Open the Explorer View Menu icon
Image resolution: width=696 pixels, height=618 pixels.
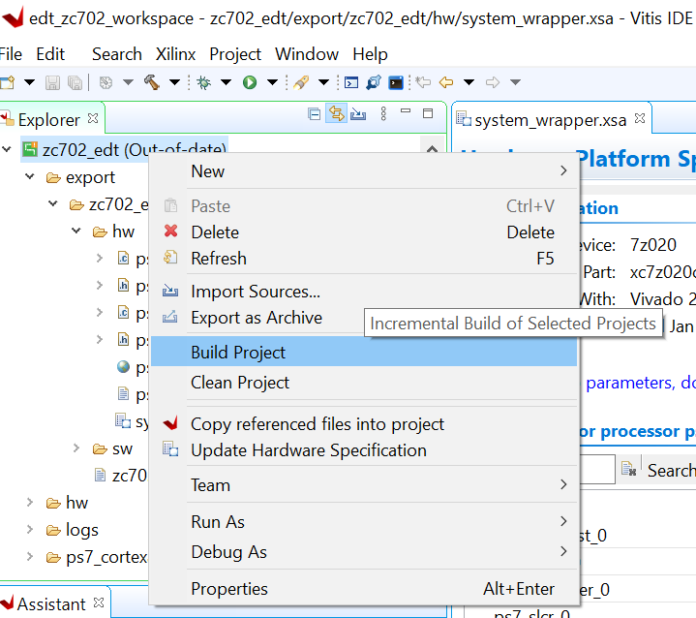[383, 114]
